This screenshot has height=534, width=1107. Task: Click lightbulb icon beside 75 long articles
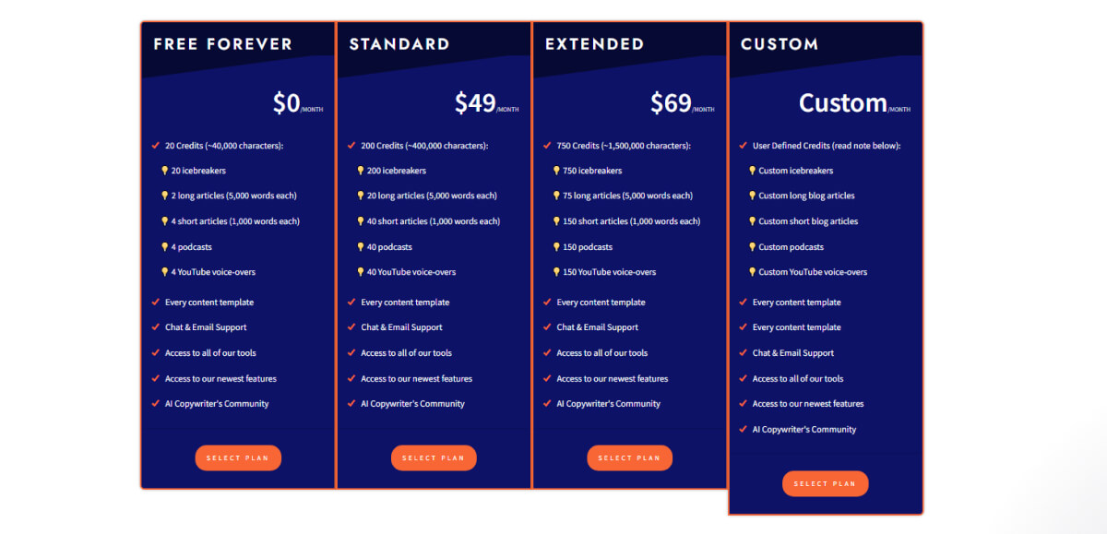tap(556, 196)
